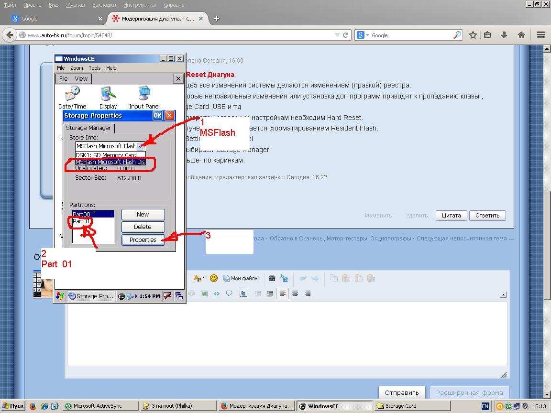Click the partition Properties button
This screenshot has height=413, width=551.
click(x=143, y=239)
